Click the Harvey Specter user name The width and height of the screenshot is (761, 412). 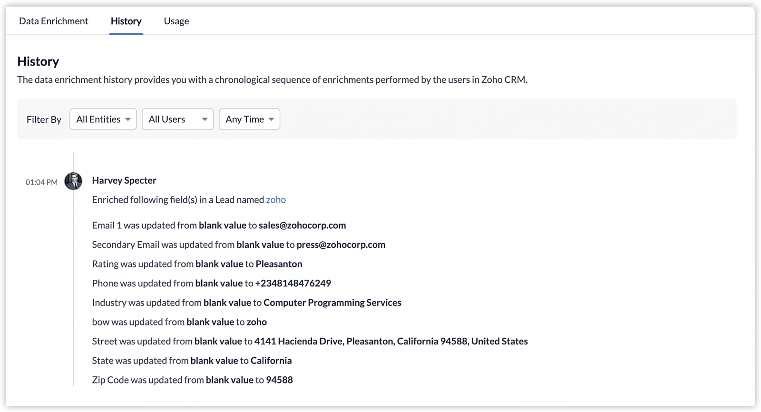pos(124,180)
